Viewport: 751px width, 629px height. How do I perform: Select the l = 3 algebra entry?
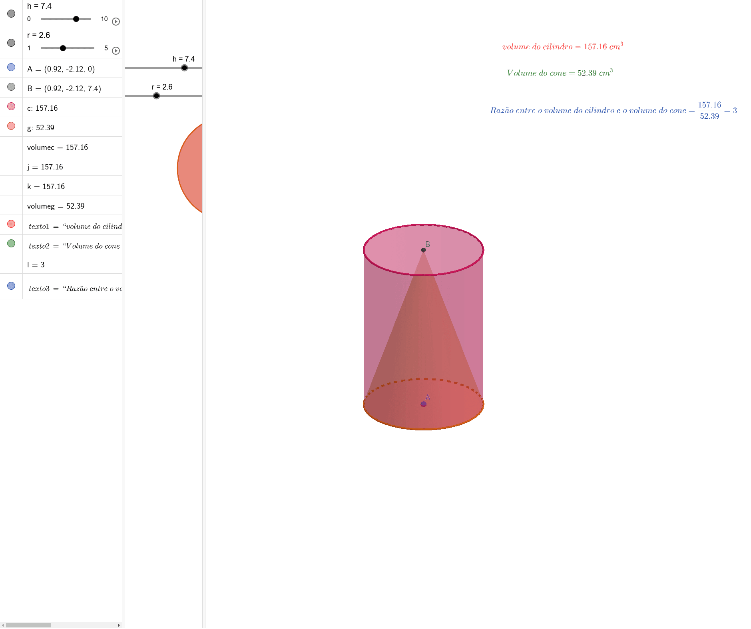(36, 265)
